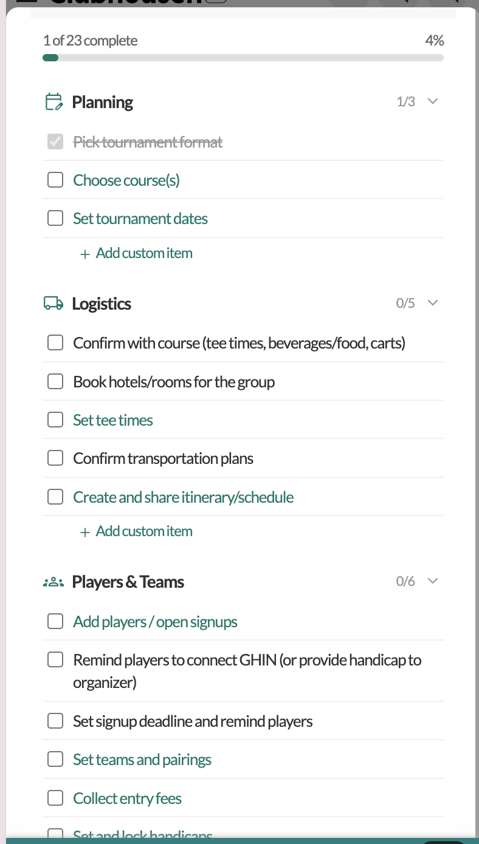Mark Book hotels/rooms for the group done
The width and height of the screenshot is (479, 844).
click(x=55, y=381)
